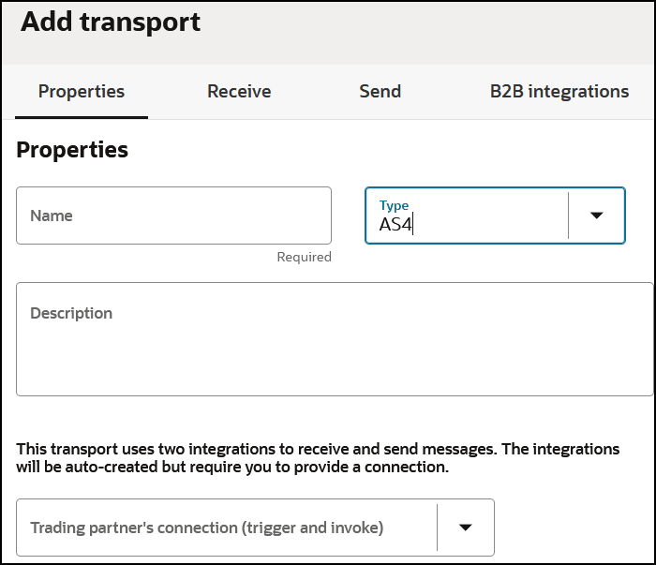Click the AS4 text in Type field

395,225
